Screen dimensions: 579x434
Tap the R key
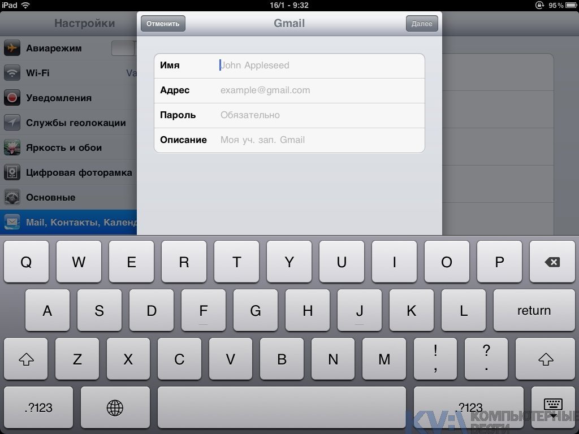(184, 262)
